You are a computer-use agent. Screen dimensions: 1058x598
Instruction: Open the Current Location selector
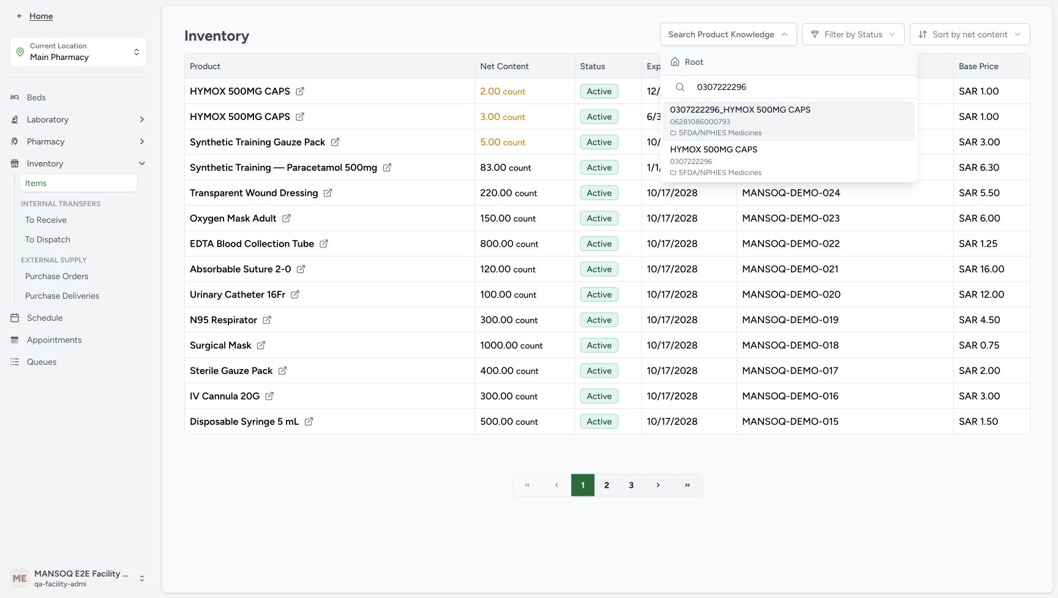(x=78, y=52)
